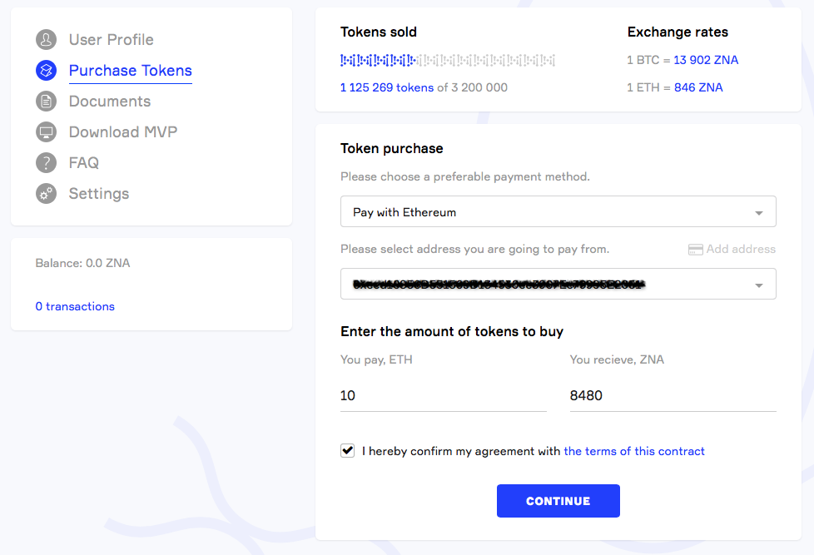Image resolution: width=814 pixels, height=555 pixels.
Task: Go to the Download MVP section
Action: coord(122,131)
